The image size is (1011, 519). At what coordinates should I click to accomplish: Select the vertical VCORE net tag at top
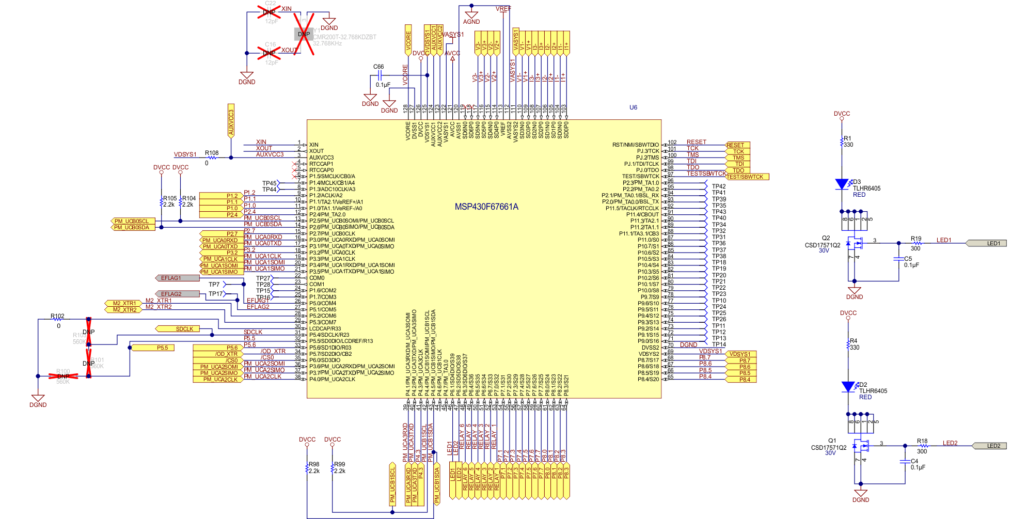click(x=408, y=40)
